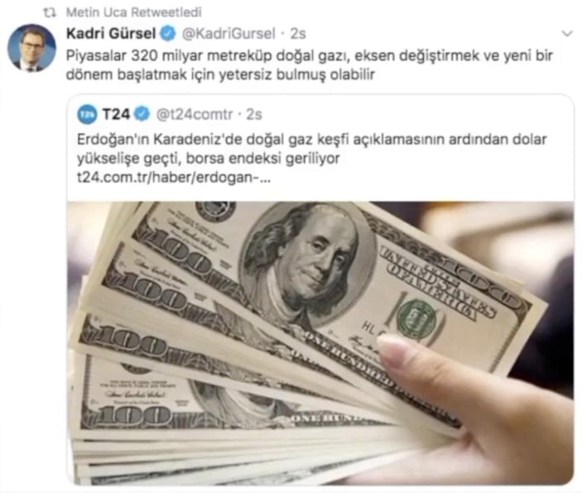This screenshot has height=493, width=582.
Task: Click quoted text about Erdoğan'ın Karadeniz'de doğal gaz
Action: tap(312, 149)
